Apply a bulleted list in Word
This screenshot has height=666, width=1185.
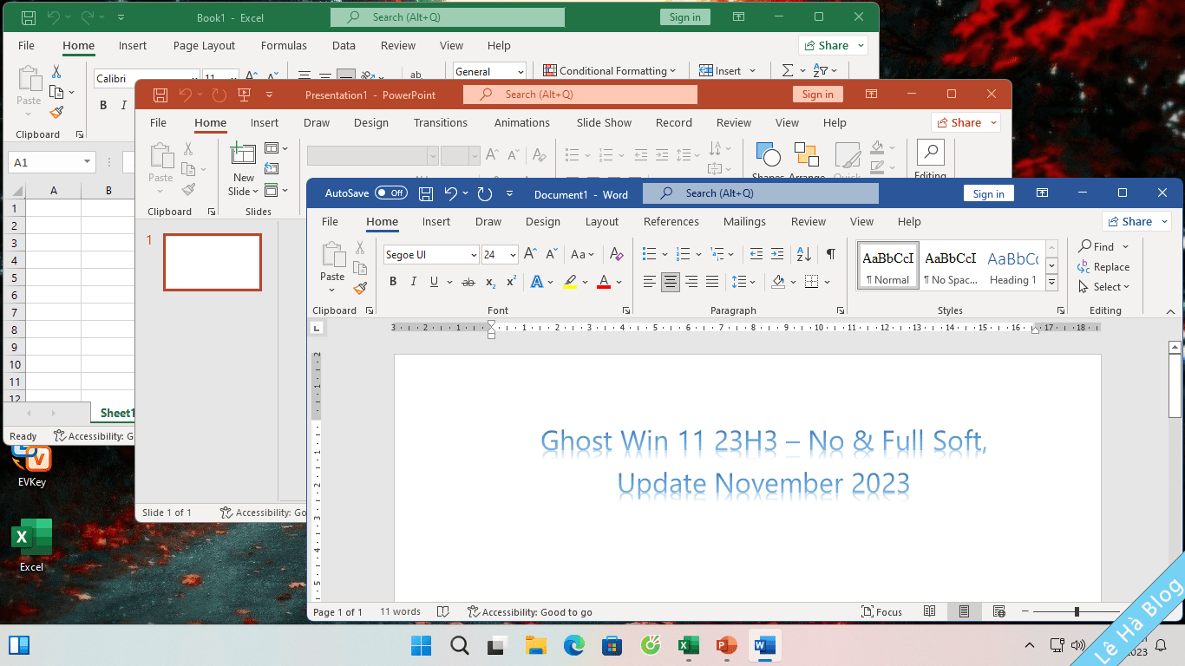pos(649,254)
